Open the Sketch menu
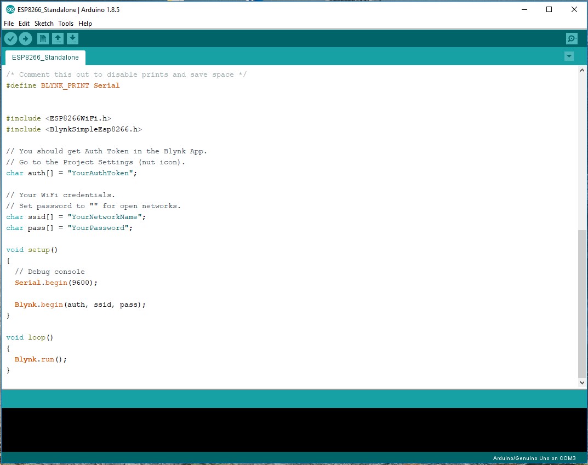The image size is (588, 465). pos(44,23)
